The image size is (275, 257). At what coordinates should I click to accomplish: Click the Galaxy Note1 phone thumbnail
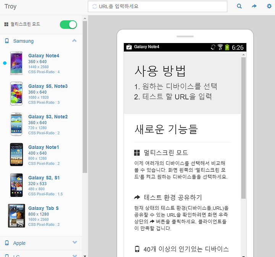[x=16, y=155]
